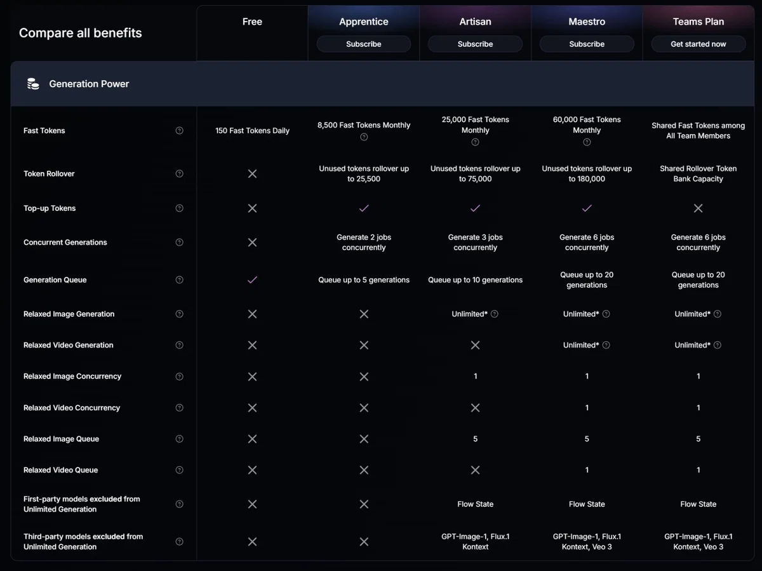Click the Top-up Tokens question mark icon
Screen dimensions: 762x571
[179, 208]
